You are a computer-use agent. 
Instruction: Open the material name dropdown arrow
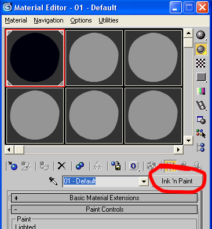[x=144, y=181]
